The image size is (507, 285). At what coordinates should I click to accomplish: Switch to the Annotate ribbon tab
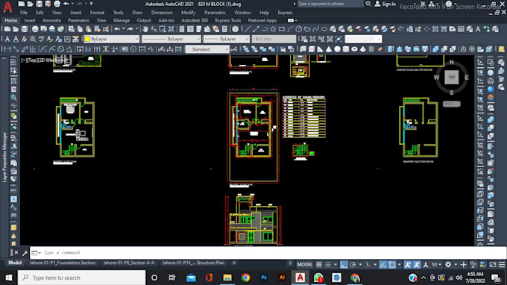click(51, 20)
